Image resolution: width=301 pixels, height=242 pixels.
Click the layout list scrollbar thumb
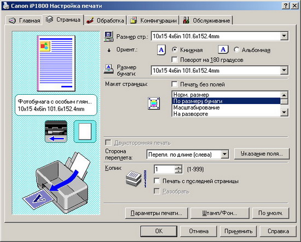pyautogui.click(x=284, y=101)
